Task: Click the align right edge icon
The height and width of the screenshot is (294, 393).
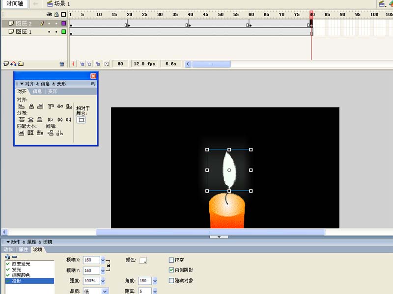Action: pyautogui.click(x=40, y=106)
